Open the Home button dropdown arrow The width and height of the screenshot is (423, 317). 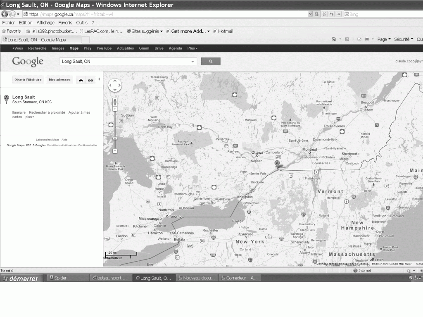340,39
